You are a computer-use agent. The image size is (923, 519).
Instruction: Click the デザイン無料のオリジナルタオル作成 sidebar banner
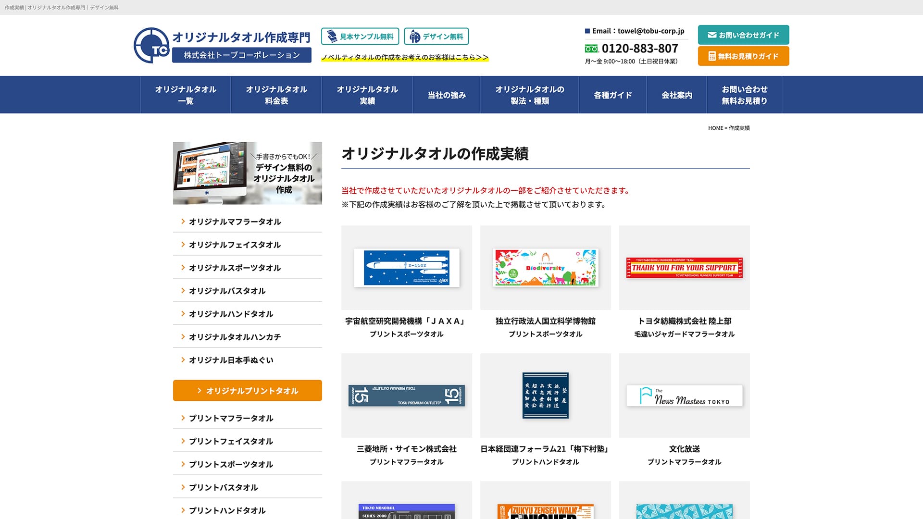(x=248, y=173)
